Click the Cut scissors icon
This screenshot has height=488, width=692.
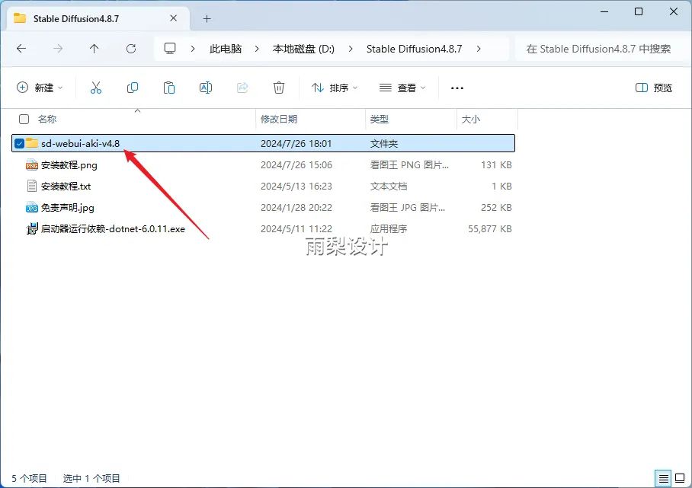(96, 88)
